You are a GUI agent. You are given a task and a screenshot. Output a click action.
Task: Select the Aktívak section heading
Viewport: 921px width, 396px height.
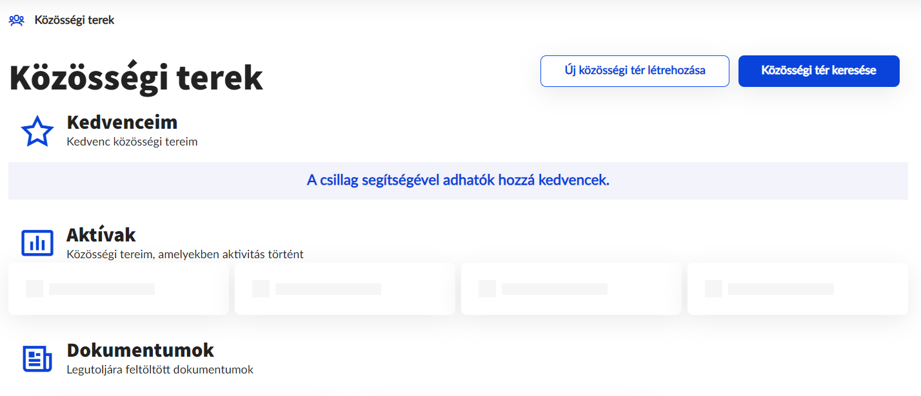tap(101, 235)
